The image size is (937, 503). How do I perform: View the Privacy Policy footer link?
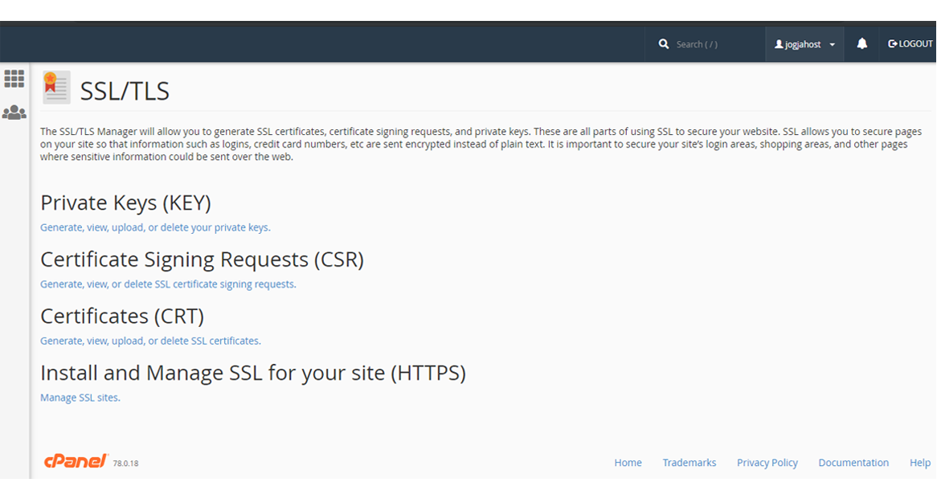(x=767, y=463)
